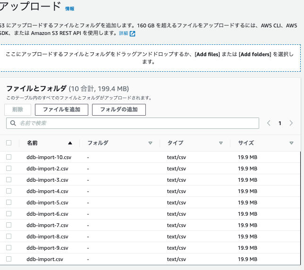Click the file name ddb-import-2.csv
Screen dimensions: 304x270
tap(47, 169)
